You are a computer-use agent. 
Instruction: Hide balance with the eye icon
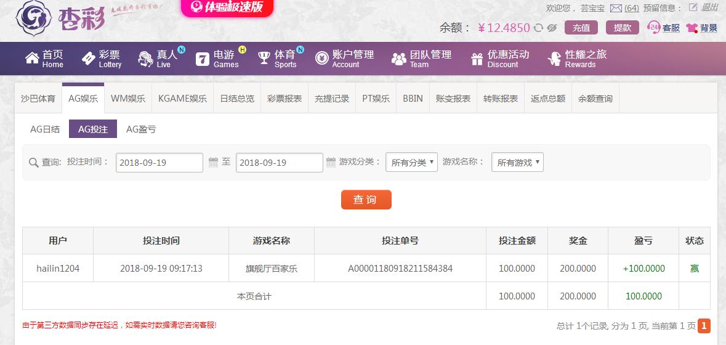552,28
